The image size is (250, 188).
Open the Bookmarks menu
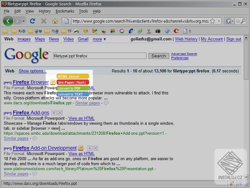65,11
